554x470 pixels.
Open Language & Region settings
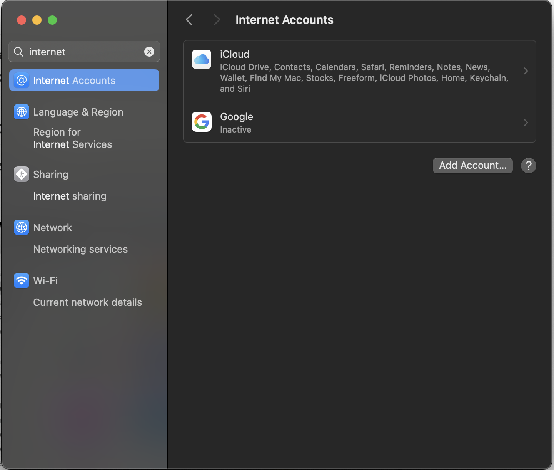tap(78, 112)
